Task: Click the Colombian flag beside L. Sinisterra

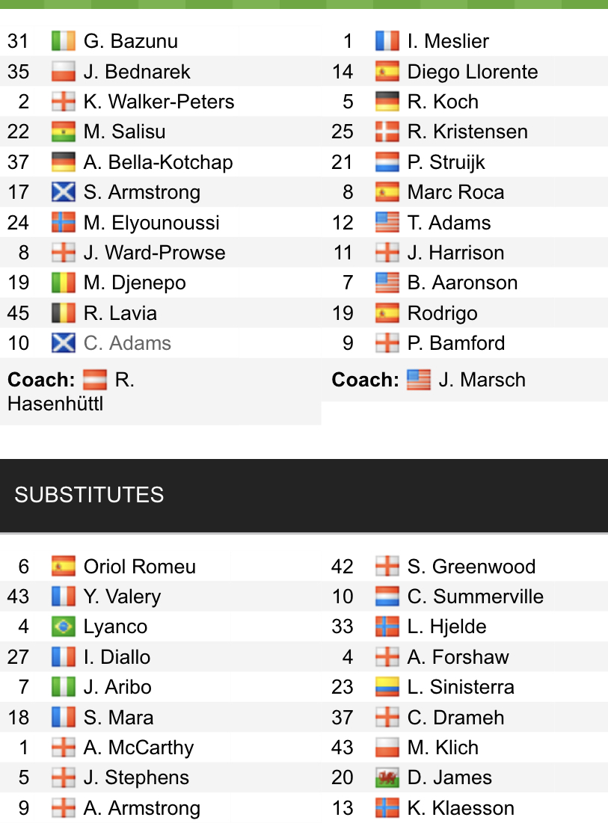Action: coord(387,687)
